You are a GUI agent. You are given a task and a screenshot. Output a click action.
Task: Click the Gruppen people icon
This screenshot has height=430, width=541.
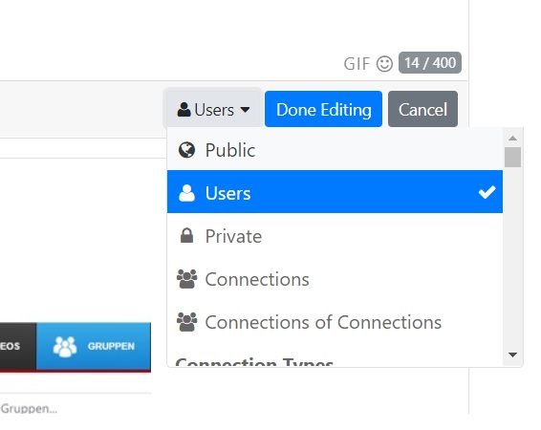(x=65, y=346)
